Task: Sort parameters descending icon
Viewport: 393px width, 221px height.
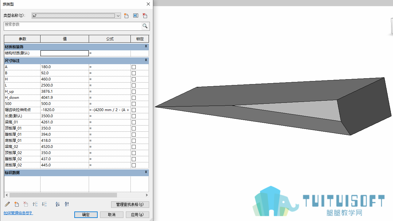Action: pyautogui.click(x=67, y=204)
